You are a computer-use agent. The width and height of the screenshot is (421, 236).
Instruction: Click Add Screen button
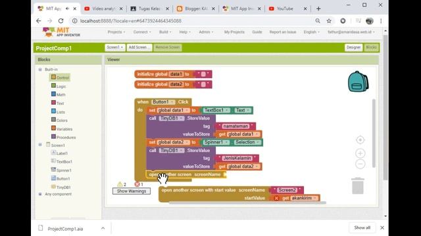tap(139, 47)
